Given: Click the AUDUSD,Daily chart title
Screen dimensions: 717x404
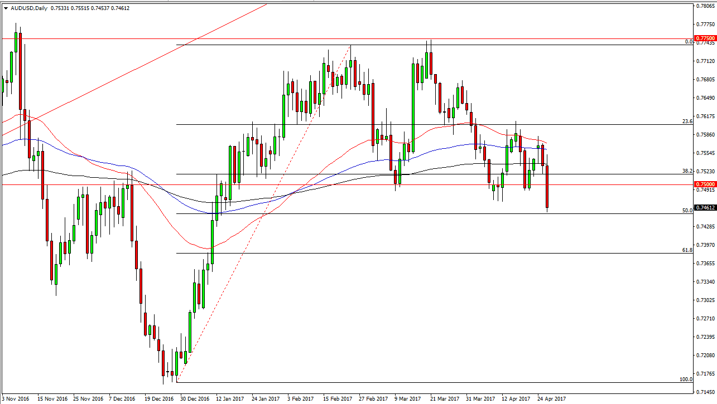Looking at the screenshot, I should tap(28, 8).
